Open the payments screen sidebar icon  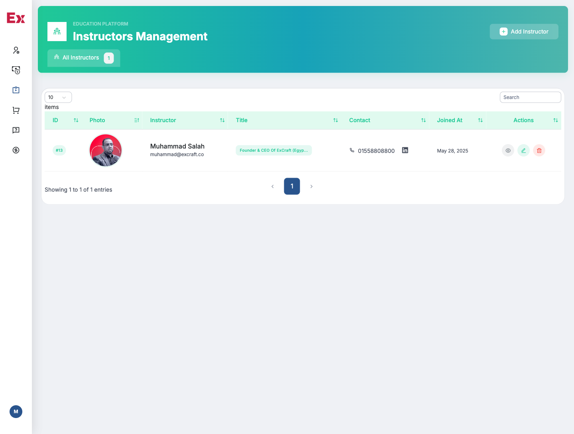[x=16, y=70]
